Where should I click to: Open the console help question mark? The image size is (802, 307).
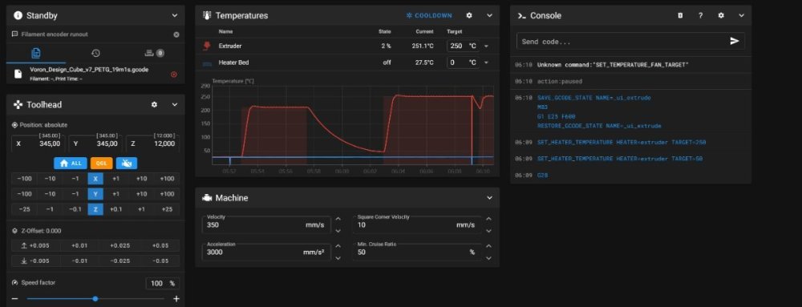[x=700, y=16]
